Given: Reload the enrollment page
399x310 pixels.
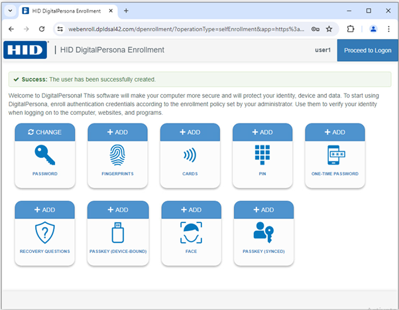Looking at the screenshot, I should 42,29.
